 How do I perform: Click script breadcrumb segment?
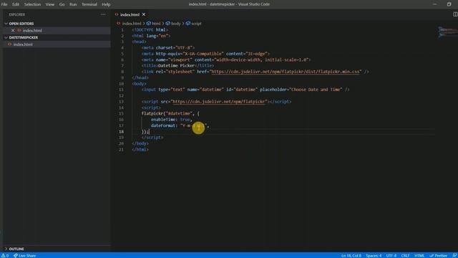point(196,24)
